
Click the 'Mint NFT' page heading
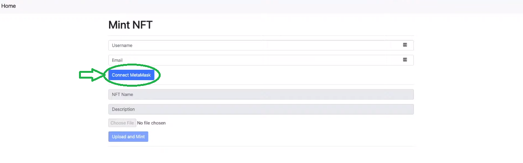(130, 25)
